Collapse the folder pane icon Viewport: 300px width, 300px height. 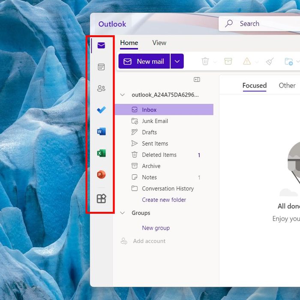point(197,79)
